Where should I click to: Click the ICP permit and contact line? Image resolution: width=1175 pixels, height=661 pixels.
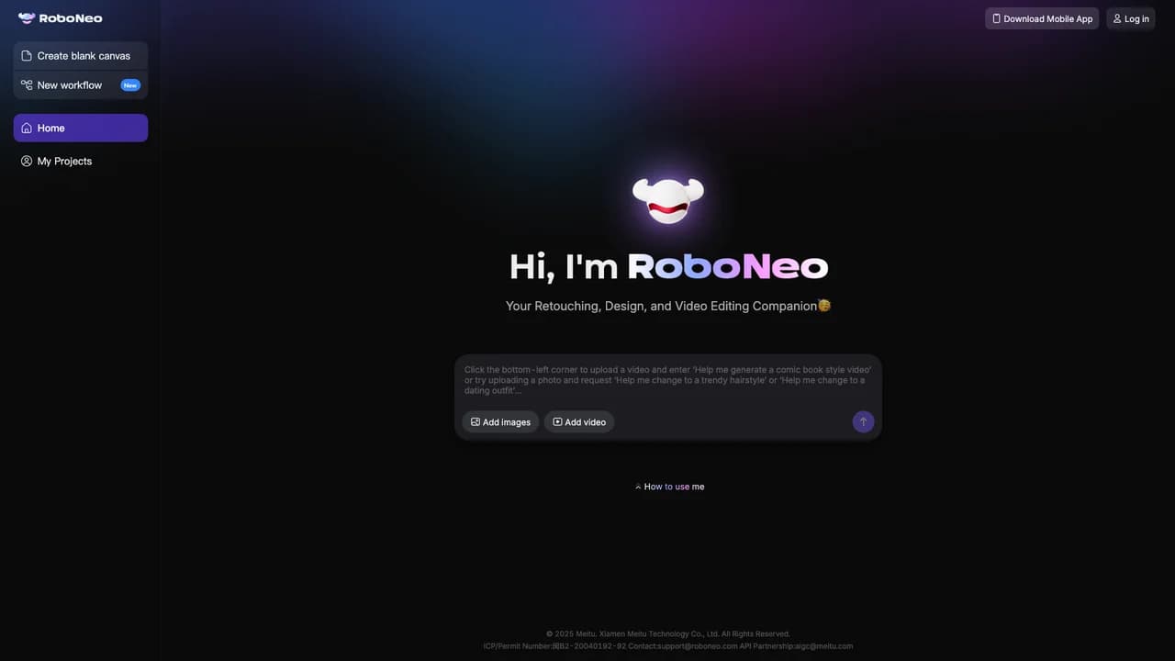click(x=668, y=646)
